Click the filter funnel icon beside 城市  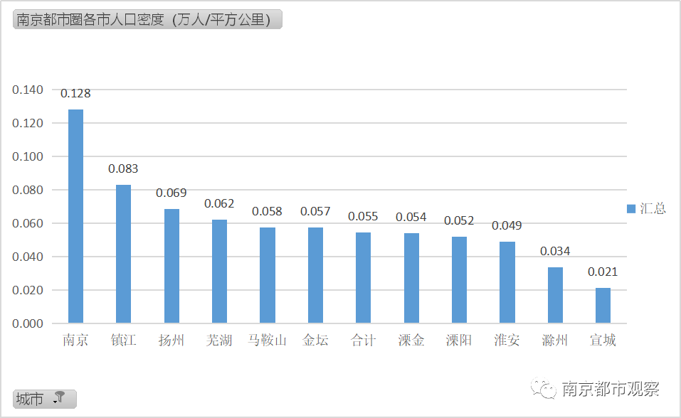59,397
